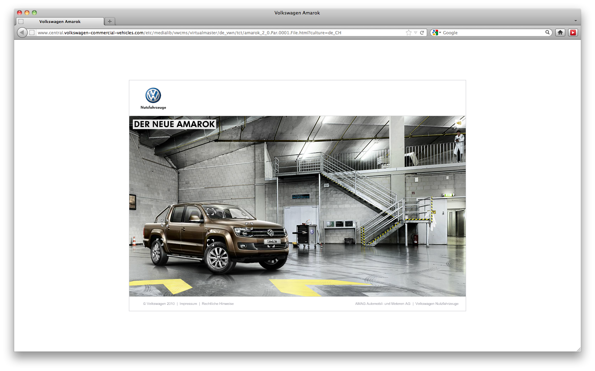Open a new tab with the plus button
Screen dimensions: 595x371
coord(110,22)
